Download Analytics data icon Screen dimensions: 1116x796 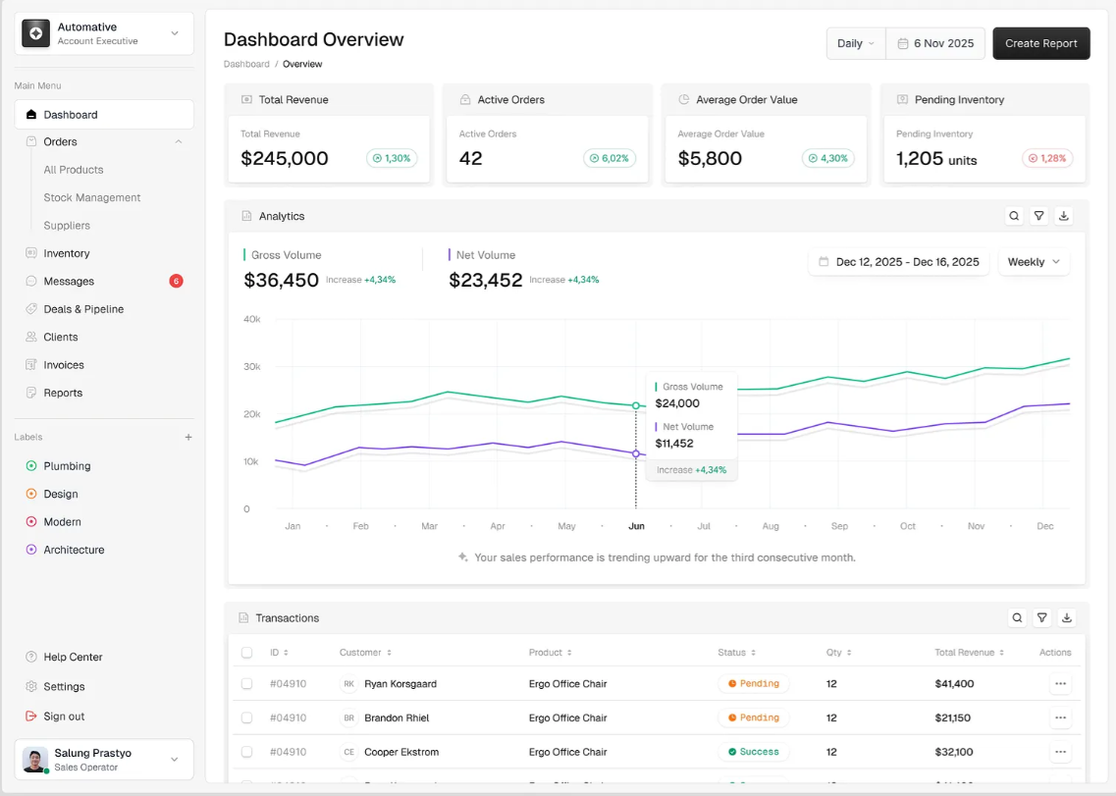click(x=1064, y=216)
